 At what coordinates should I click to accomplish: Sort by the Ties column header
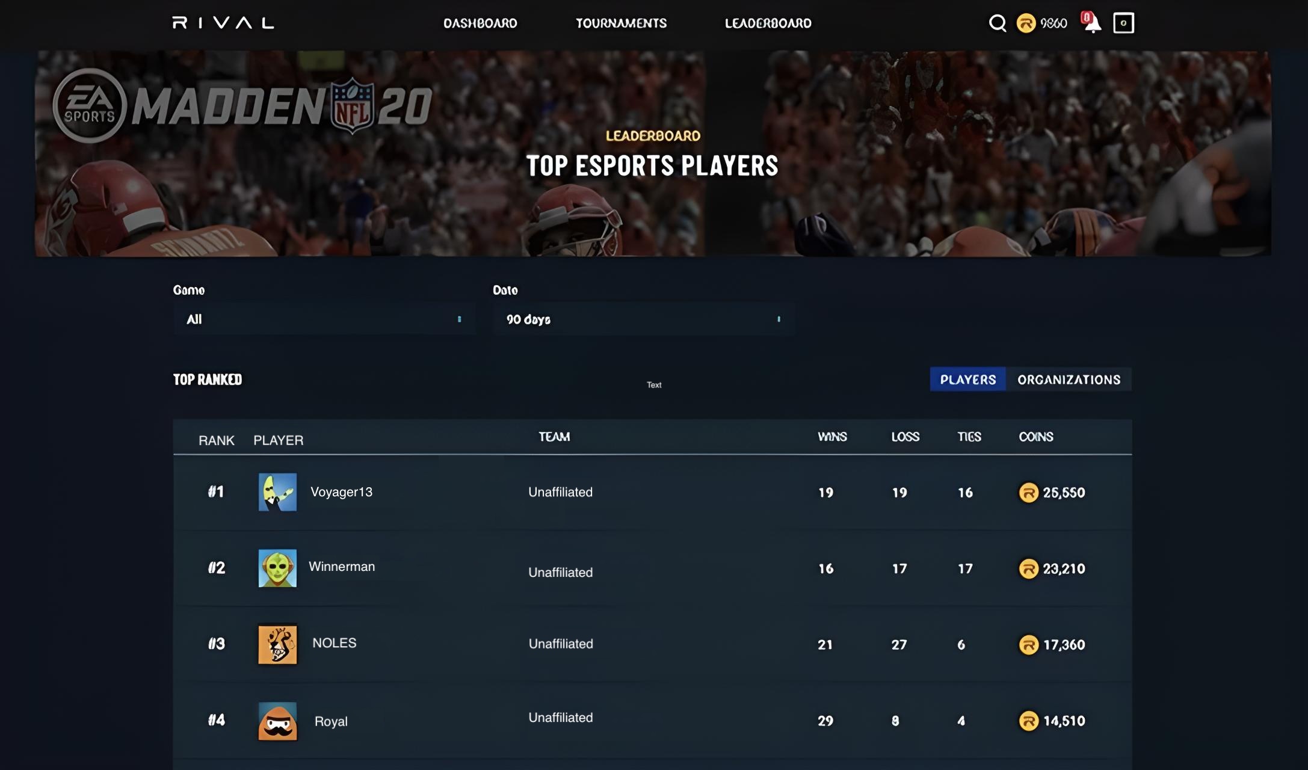(x=969, y=437)
